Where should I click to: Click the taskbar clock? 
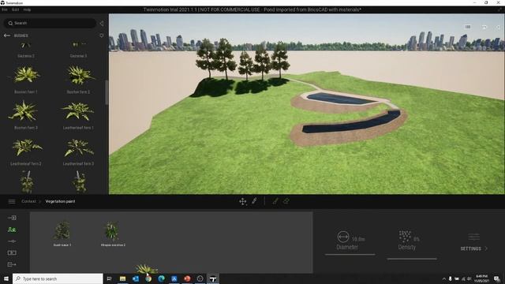[481, 278]
